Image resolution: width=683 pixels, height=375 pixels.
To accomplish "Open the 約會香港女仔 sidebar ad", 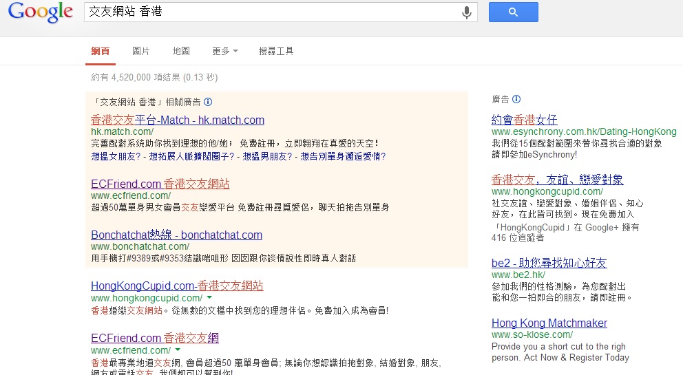I will (x=524, y=120).
